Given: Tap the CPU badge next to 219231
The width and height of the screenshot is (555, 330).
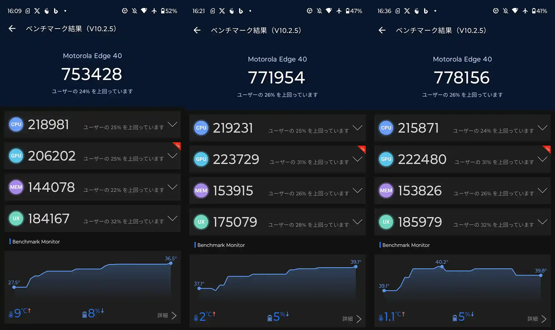Looking at the screenshot, I should pos(201,128).
